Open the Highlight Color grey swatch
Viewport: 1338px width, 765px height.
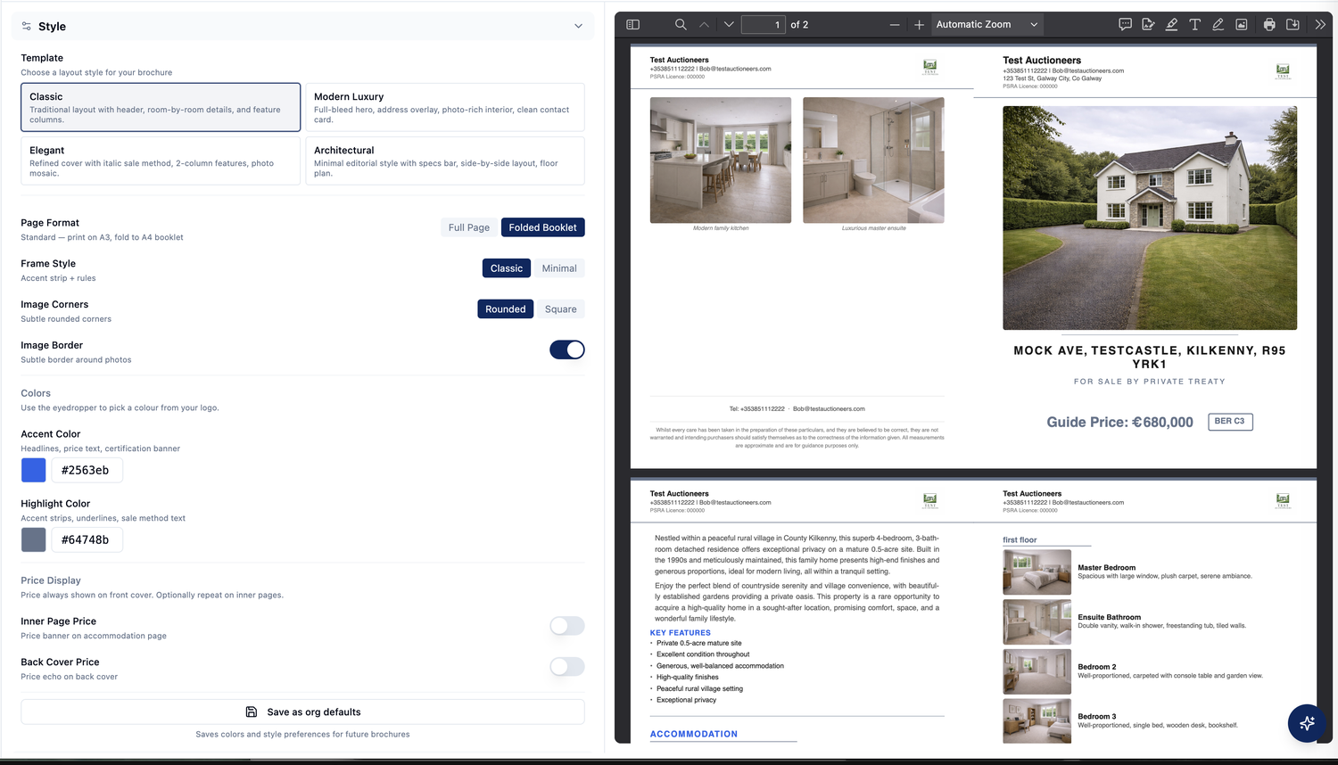pyautogui.click(x=34, y=539)
